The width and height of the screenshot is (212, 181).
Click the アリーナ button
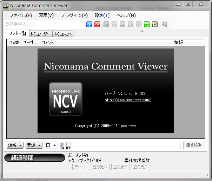[81, 167]
